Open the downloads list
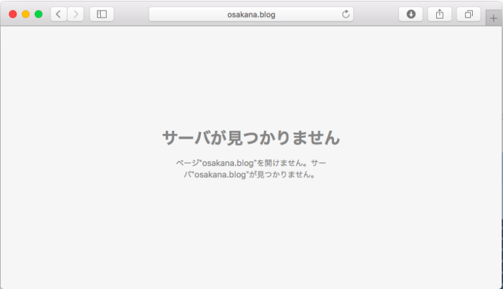Screen dimensions: 503x289 click(411, 14)
